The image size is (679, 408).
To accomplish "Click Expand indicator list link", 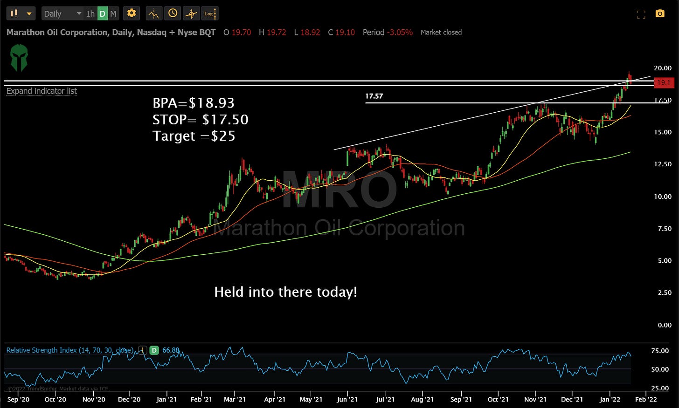I will [42, 91].
